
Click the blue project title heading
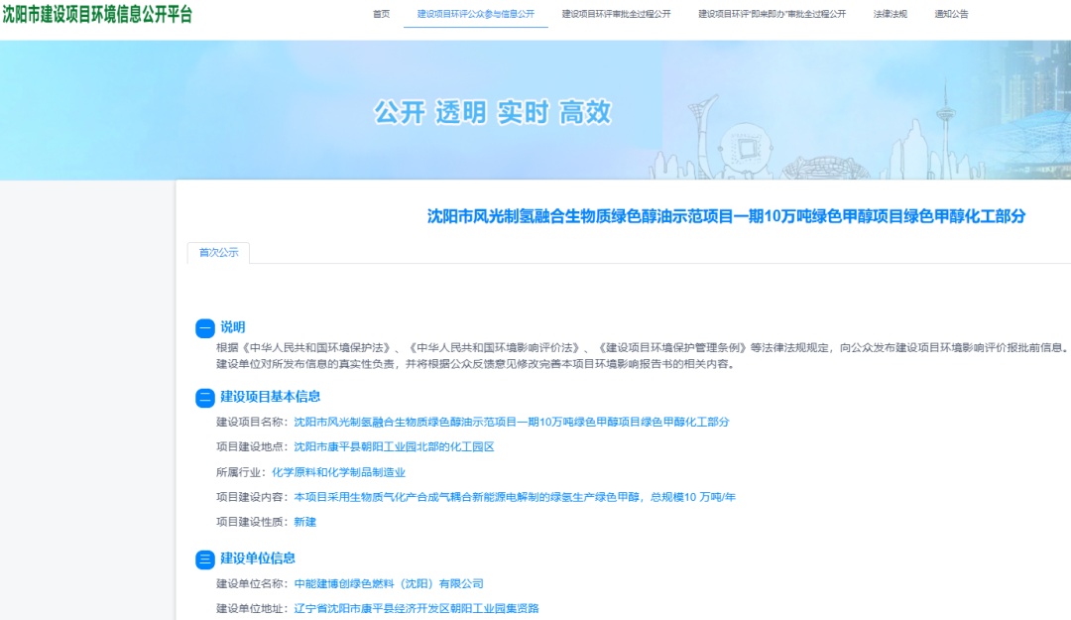(x=726, y=216)
